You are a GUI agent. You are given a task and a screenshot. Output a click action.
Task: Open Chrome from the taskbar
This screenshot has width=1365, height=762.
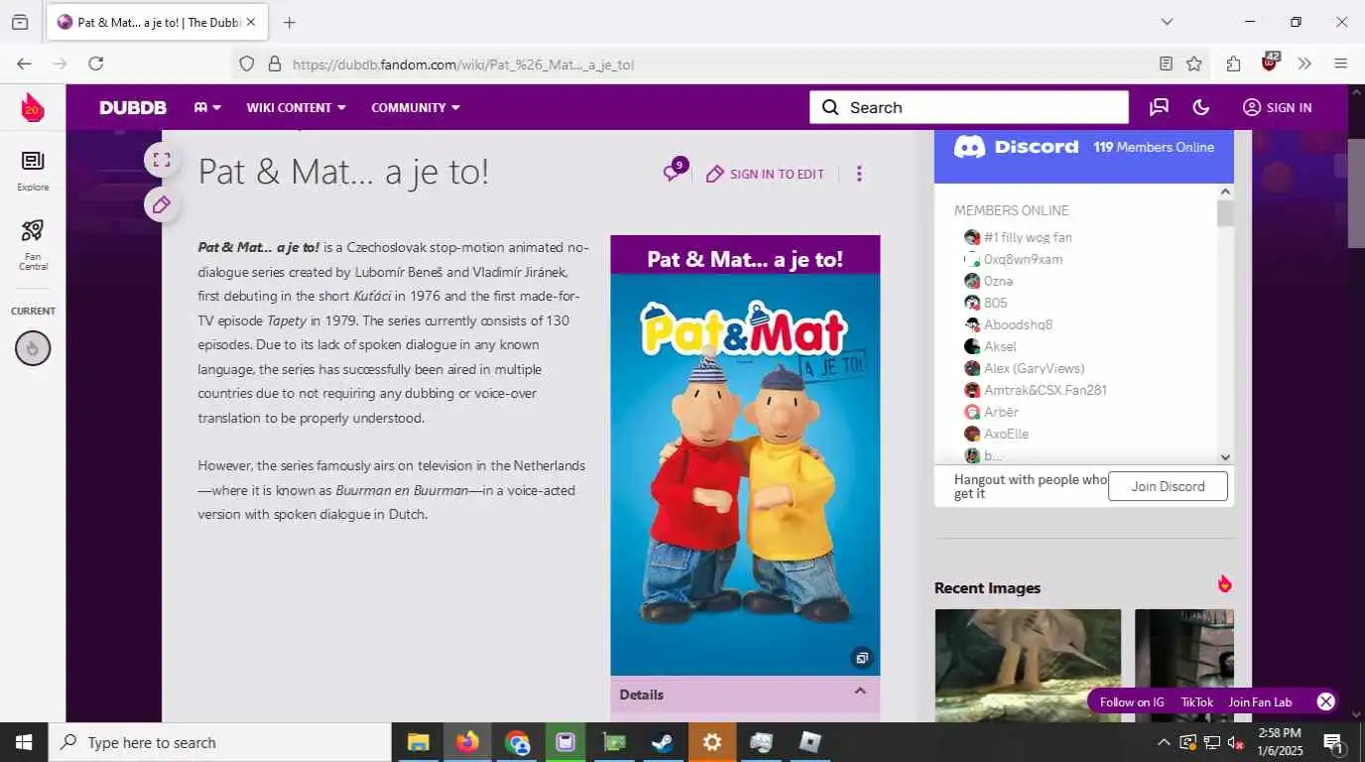click(517, 742)
